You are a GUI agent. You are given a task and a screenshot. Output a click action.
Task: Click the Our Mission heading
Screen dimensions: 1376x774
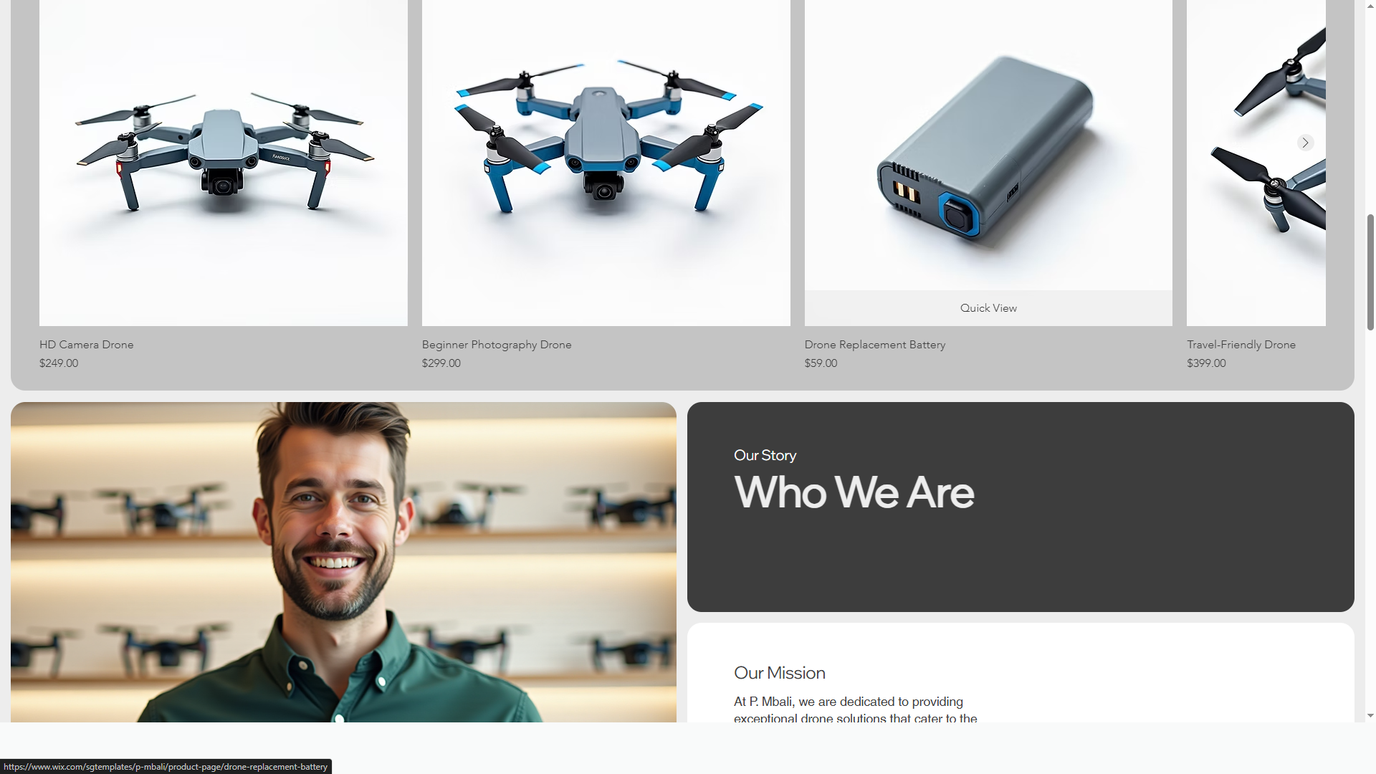click(x=780, y=673)
